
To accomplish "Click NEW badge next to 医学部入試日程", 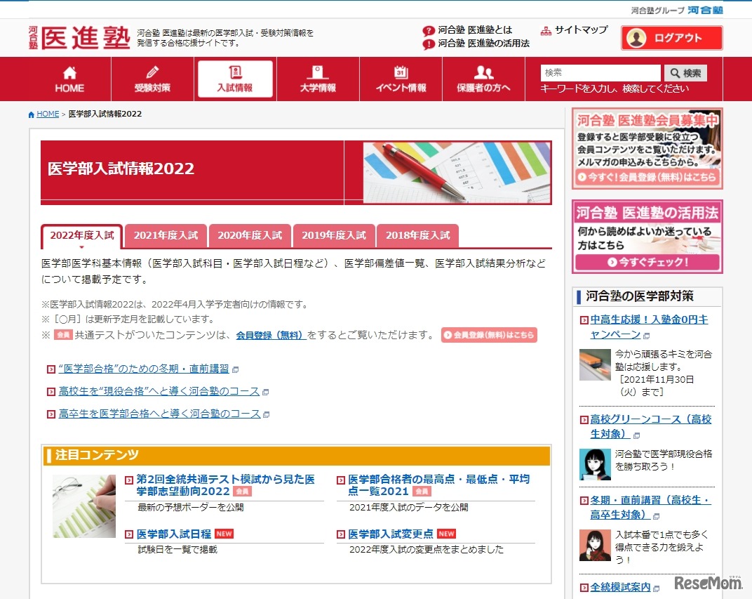I will coord(224,534).
